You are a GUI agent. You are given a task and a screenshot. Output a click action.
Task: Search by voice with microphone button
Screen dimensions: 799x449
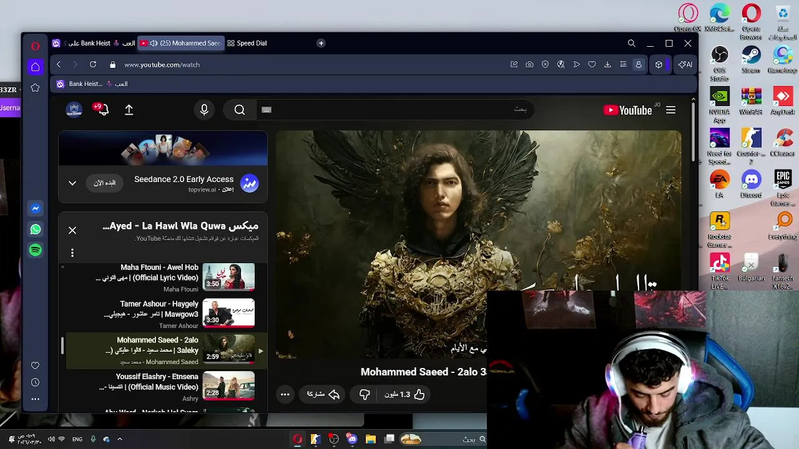pyautogui.click(x=204, y=110)
